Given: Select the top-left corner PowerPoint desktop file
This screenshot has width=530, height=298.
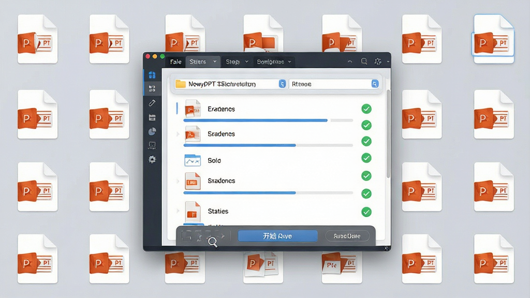Looking at the screenshot, I should [x=37, y=38].
